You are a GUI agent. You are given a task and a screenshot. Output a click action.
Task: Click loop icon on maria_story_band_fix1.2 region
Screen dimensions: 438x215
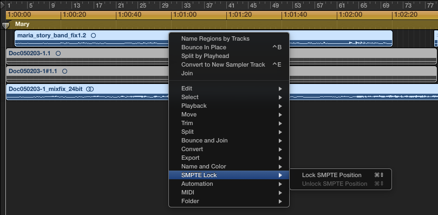[93, 36]
